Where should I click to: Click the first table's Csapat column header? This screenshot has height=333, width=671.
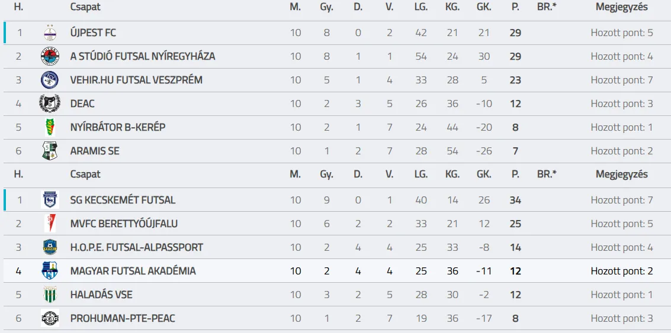click(x=86, y=7)
